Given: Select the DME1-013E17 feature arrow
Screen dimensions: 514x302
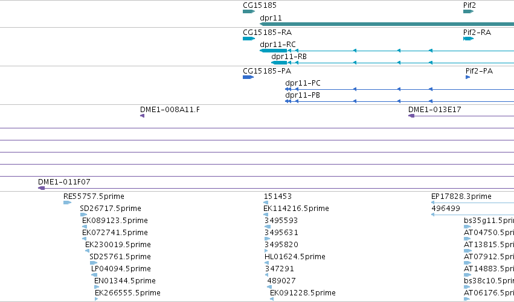Looking at the screenshot, I should coord(411,116).
